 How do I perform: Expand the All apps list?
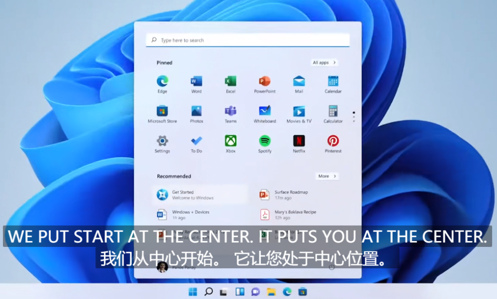click(324, 62)
